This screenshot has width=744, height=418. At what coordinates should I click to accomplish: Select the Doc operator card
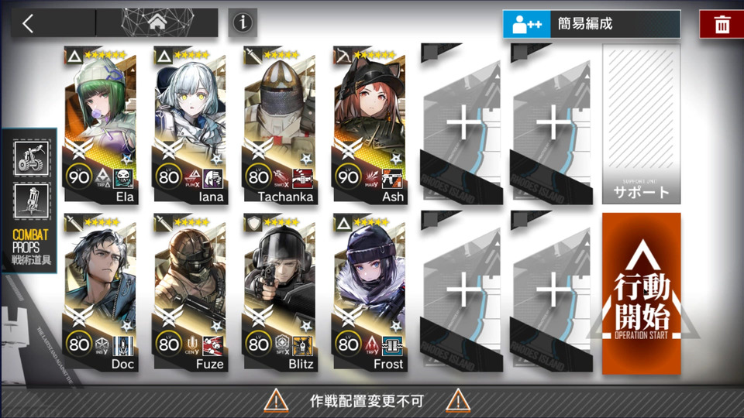point(101,293)
